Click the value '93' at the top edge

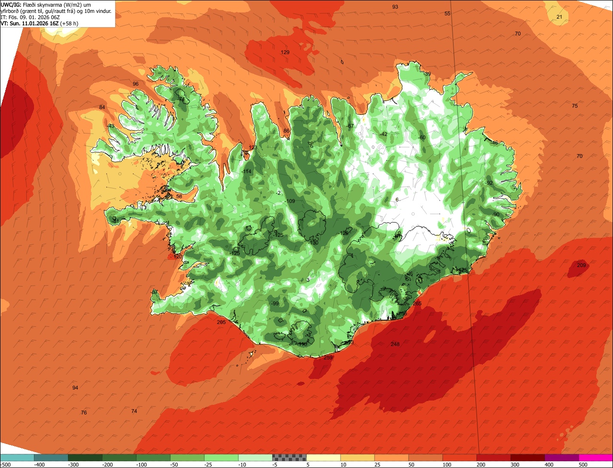[x=395, y=7]
